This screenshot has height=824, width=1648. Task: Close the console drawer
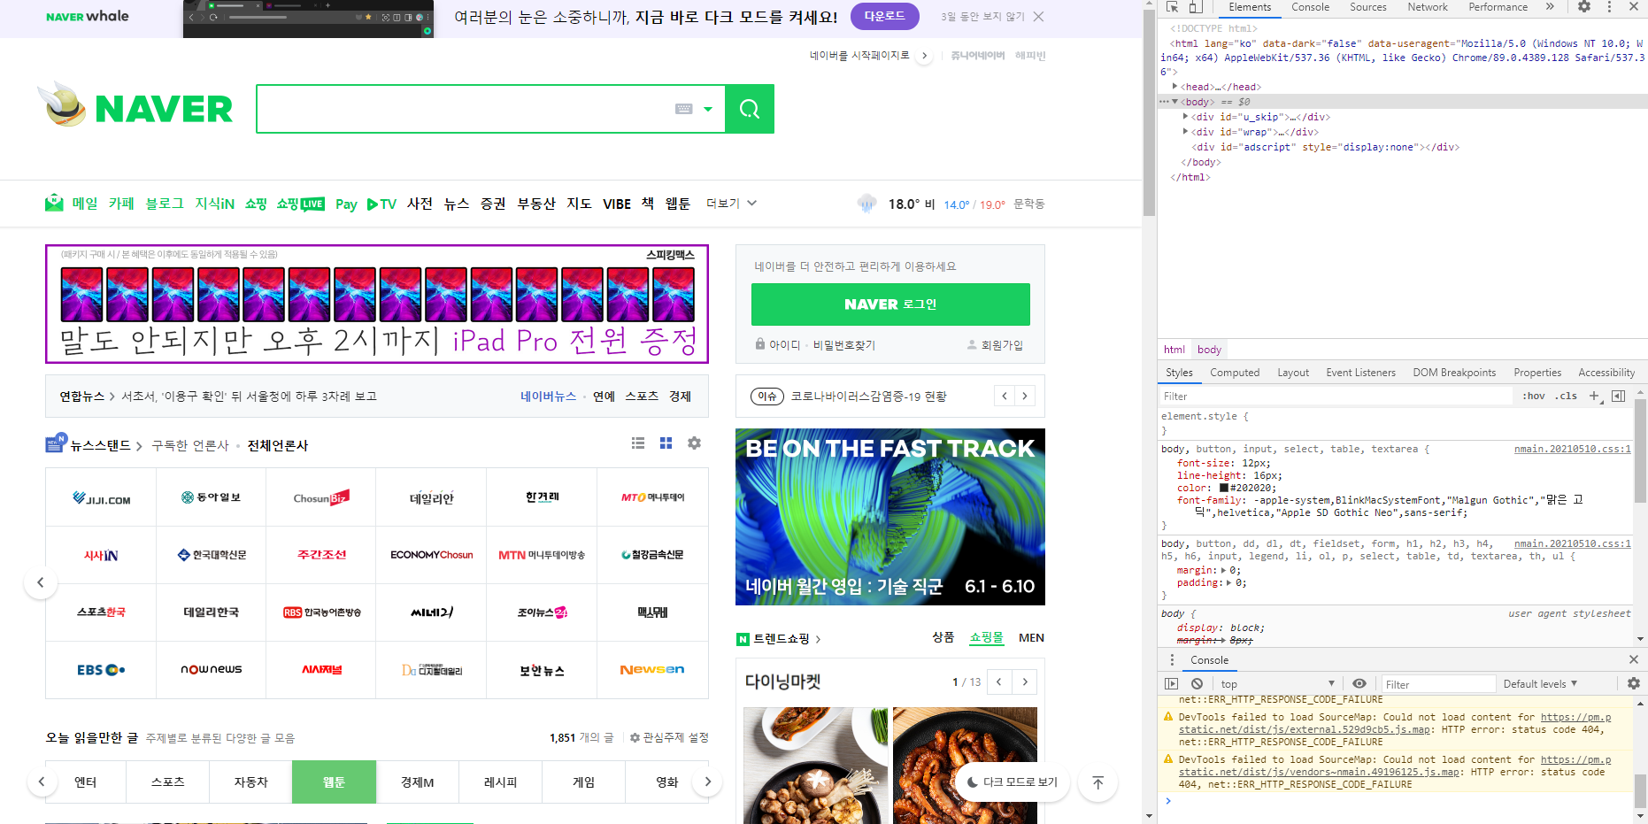pos(1634,659)
